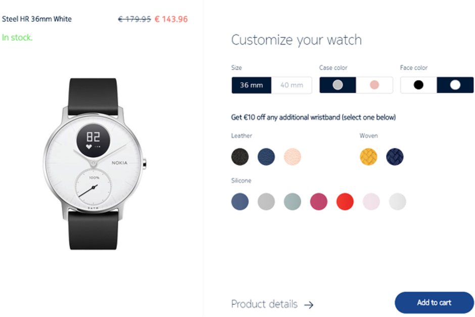Choose the peach leather wristband

(293, 157)
